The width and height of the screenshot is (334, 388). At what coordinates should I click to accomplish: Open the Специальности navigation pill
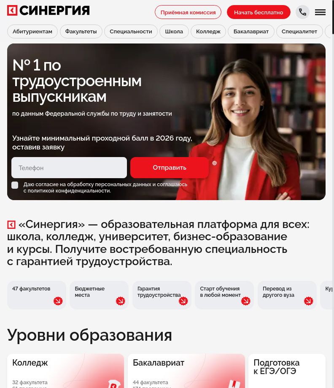tap(131, 31)
